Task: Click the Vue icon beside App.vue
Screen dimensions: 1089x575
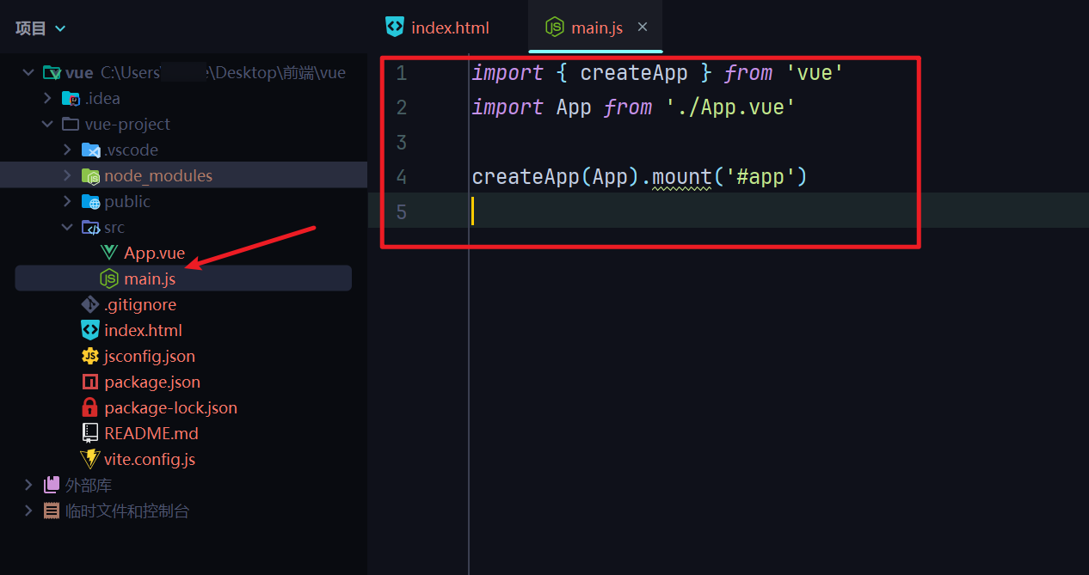Action: point(109,253)
